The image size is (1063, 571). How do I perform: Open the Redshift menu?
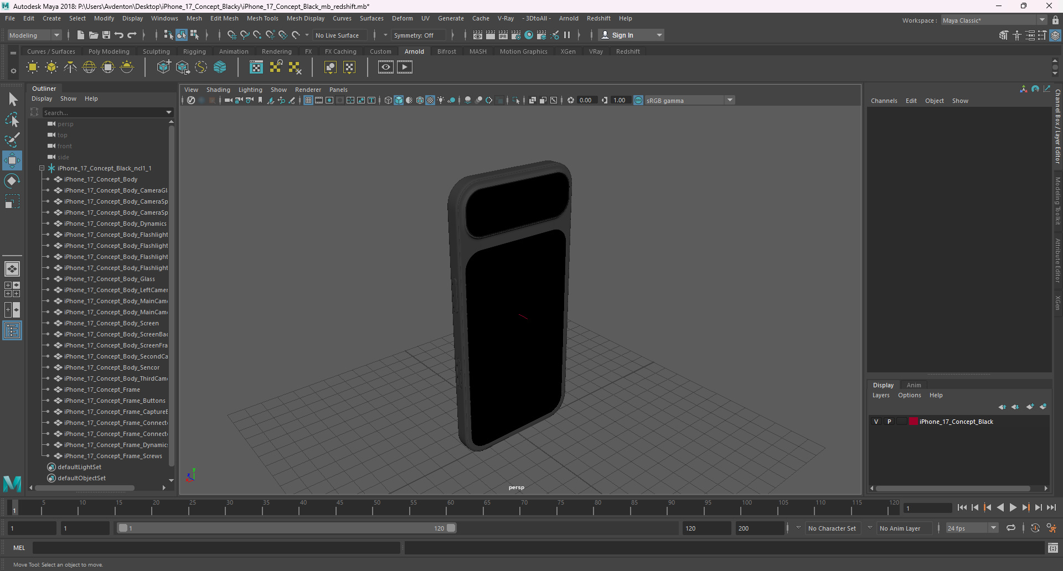pos(598,18)
